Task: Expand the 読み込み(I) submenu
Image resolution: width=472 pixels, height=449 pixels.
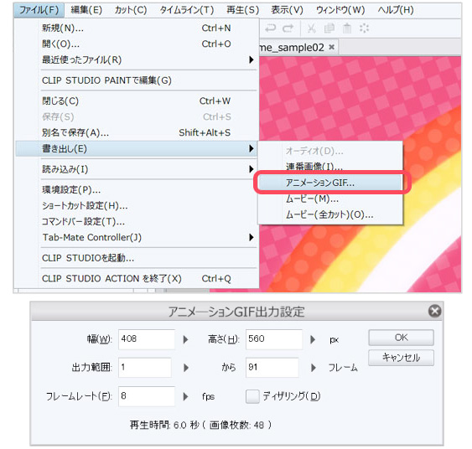Action: (137, 169)
